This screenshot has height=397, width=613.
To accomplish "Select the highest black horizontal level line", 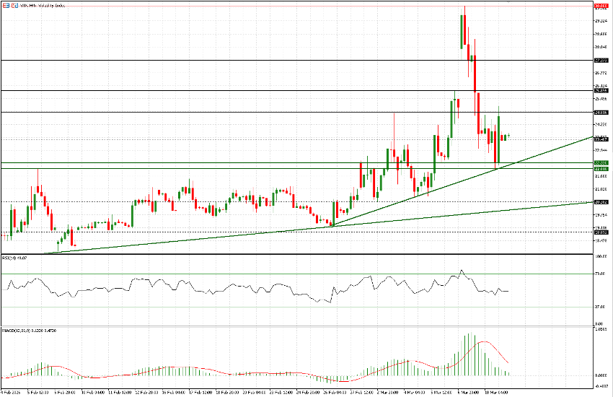I will point(288,60).
